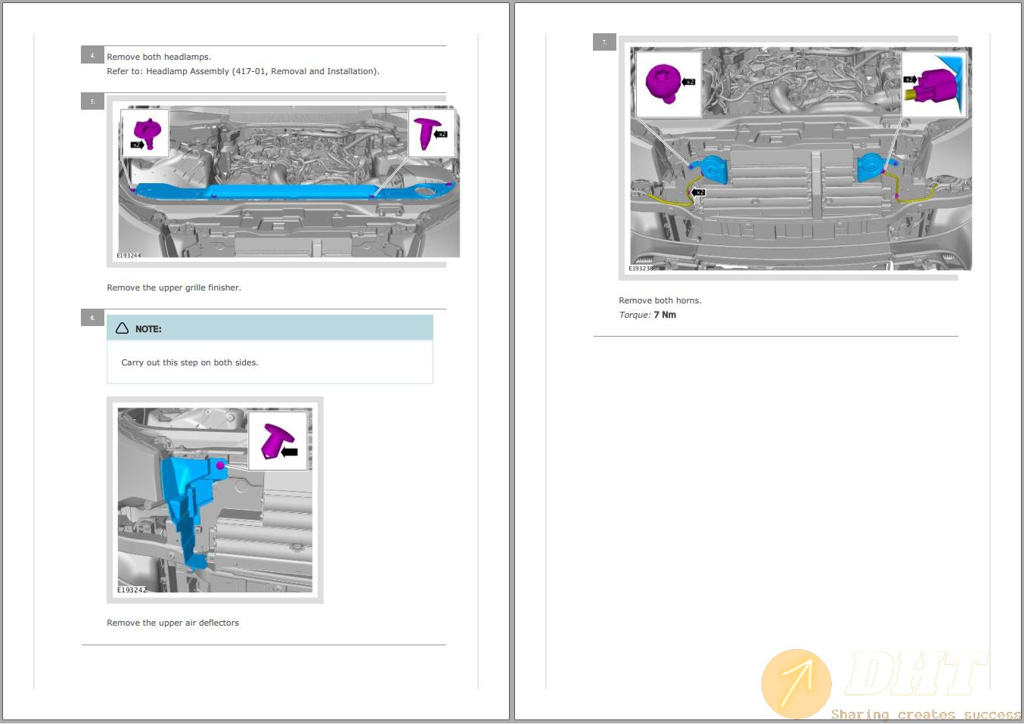The height and width of the screenshot is (724, 1024).
Task: Click image code label E193244
Action: [x=129, y=256]
